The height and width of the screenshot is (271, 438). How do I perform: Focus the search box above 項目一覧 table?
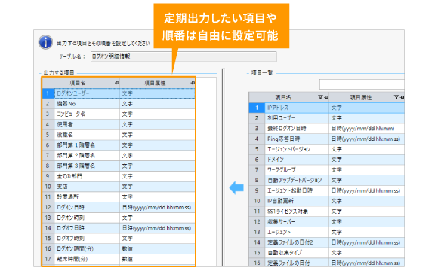(362, 84)
